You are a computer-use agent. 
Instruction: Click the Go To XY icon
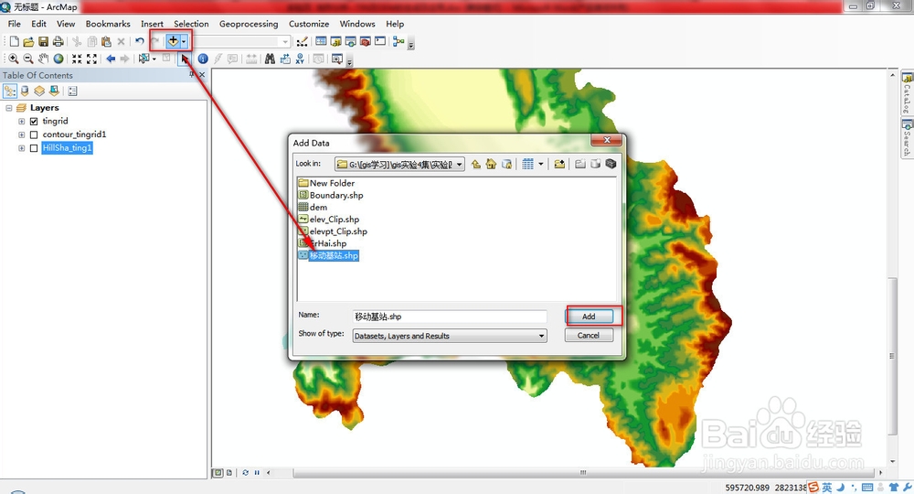point(300,59)
